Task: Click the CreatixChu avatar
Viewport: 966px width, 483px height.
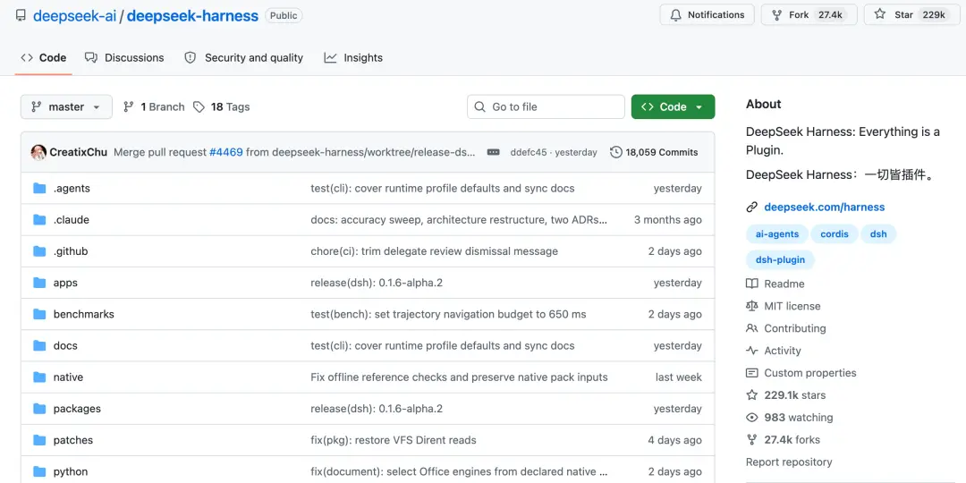Action: click(x=38, y=152)
